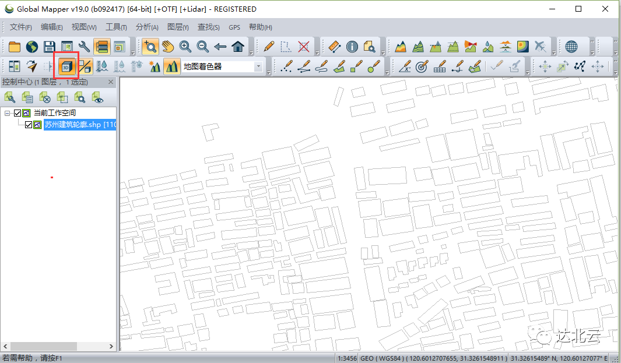Toggle the 3D view cube button
Image resolution: width=621 pixels, height=363 pixels.
(66, 66)
